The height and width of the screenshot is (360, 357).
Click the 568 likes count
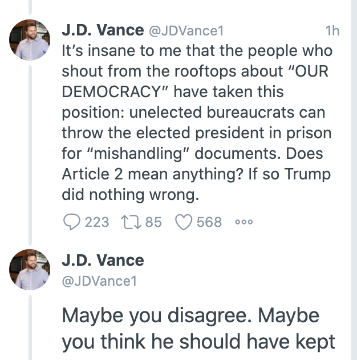(x=209, y=222)
